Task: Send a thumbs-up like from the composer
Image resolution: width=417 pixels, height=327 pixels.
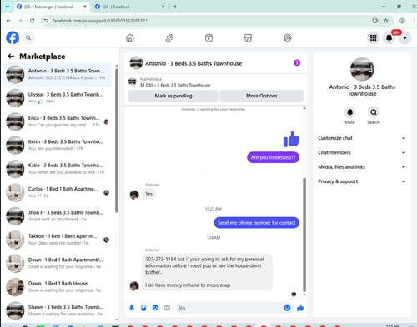Action: click(300, 308)
